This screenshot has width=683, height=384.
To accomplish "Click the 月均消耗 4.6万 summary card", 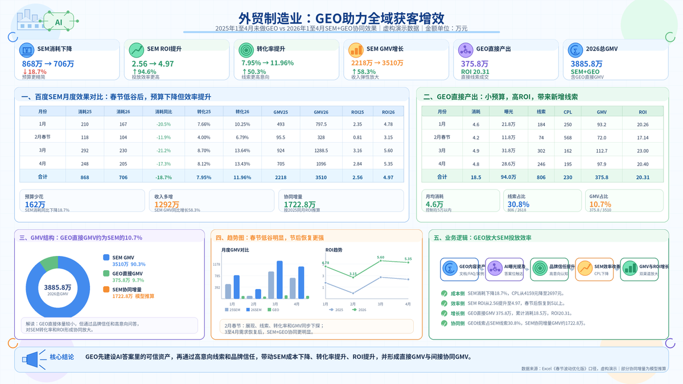I will [x=460, y=201].
